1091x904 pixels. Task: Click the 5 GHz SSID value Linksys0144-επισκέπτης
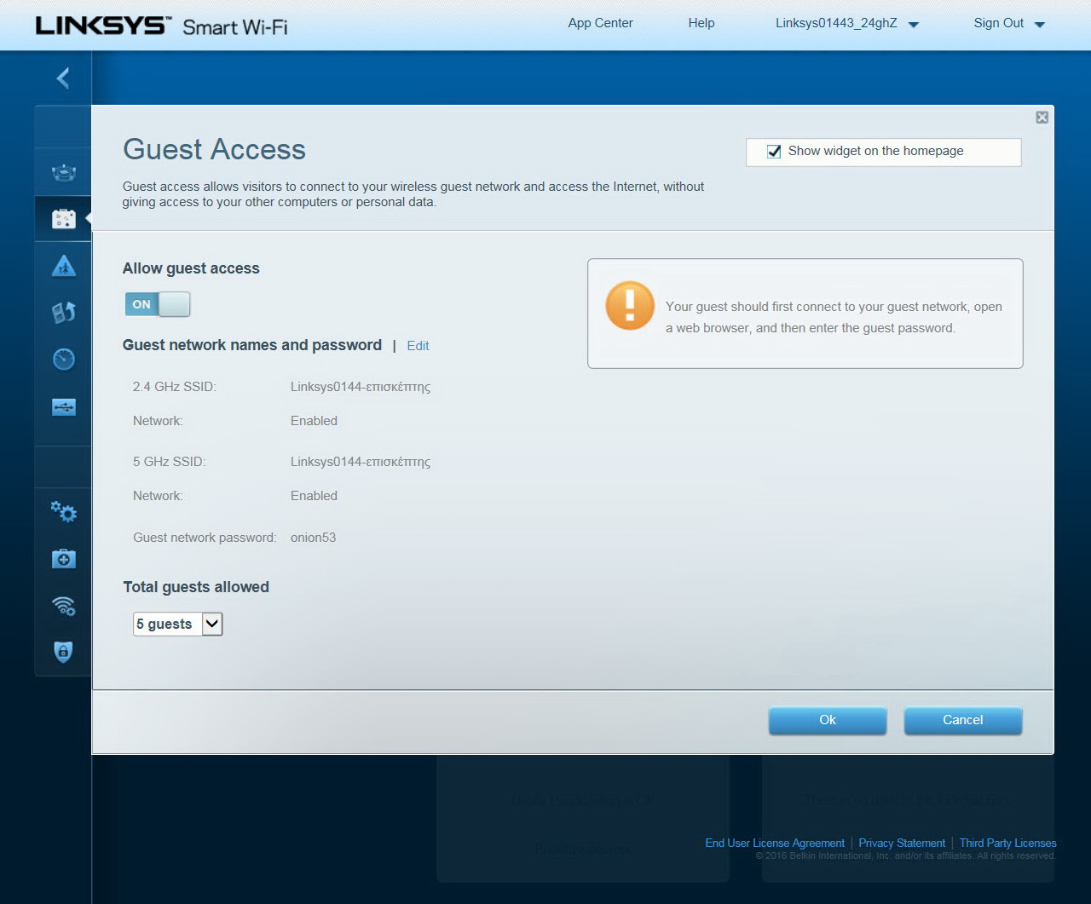pos(361,462)
